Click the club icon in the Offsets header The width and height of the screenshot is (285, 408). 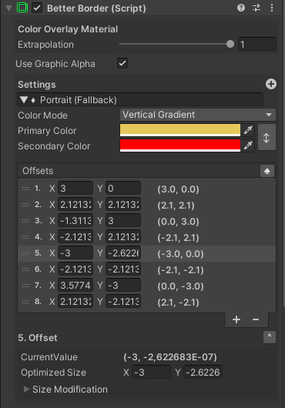[267, 171]
